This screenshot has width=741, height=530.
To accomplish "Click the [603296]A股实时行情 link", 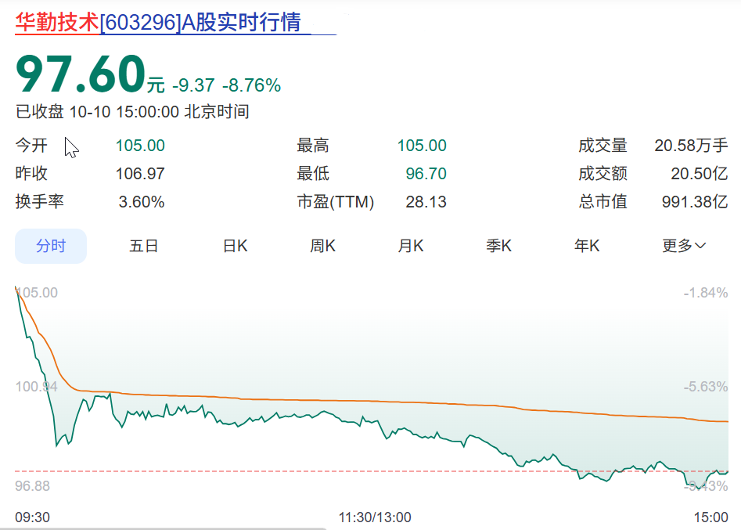I will (200, 22).
